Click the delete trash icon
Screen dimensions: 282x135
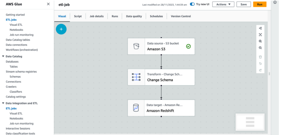coord(260,57)
